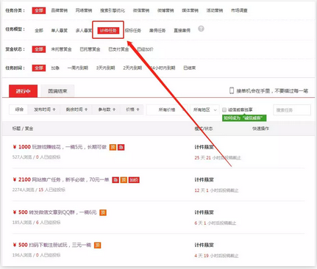Select 计件任务 task model filter
Viewport: 317px width, 269px height.
(x=108, y=30)
